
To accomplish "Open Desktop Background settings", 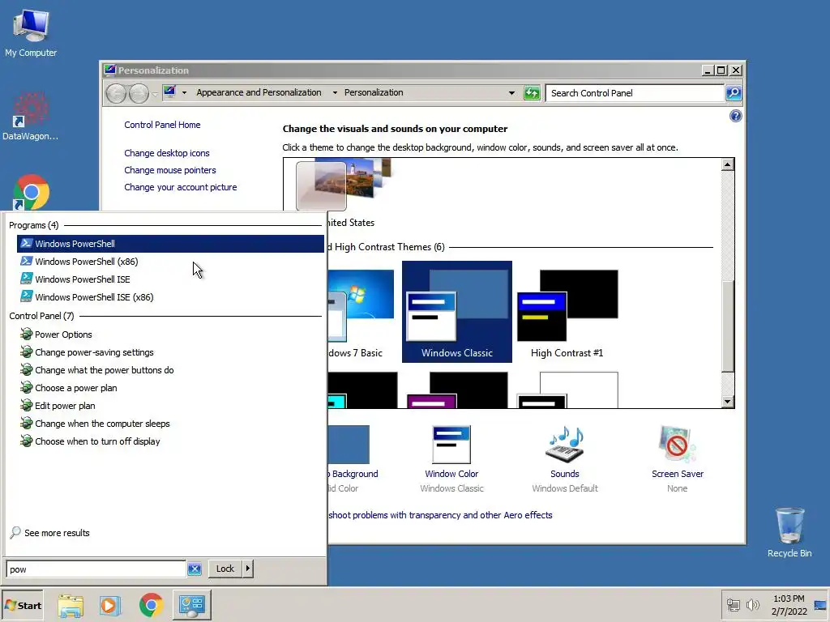I will 353,458.
